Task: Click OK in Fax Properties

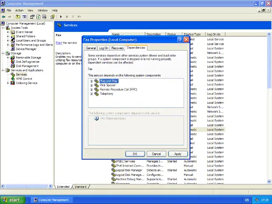Action: [x=135, y=154]
